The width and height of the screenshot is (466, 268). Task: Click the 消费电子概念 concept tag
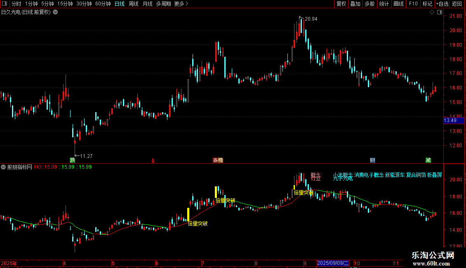tap(369, 175)
